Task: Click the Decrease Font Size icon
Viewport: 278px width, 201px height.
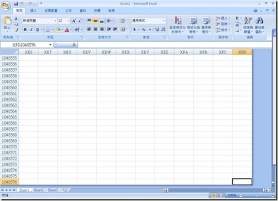Action: [x=80, y=21]
